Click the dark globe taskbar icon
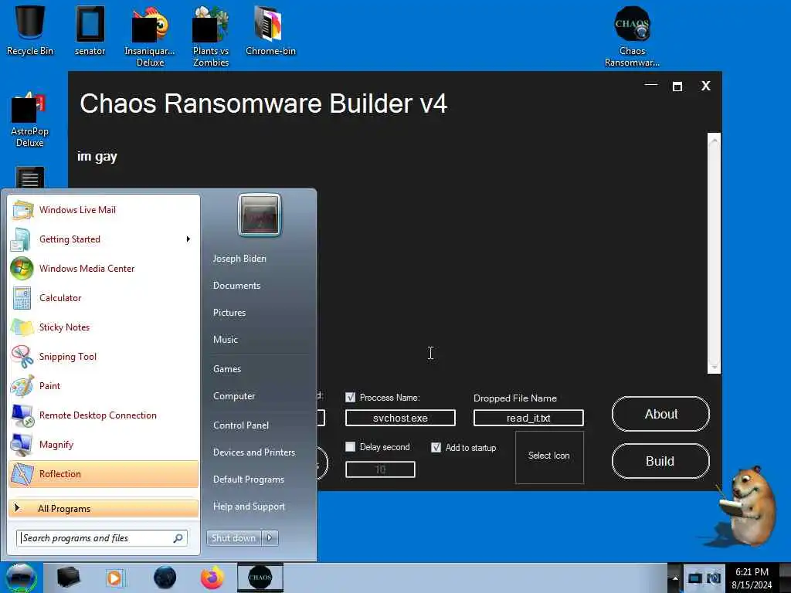The height and width of the screenshot is (593, 791). [x=165, y=578]
